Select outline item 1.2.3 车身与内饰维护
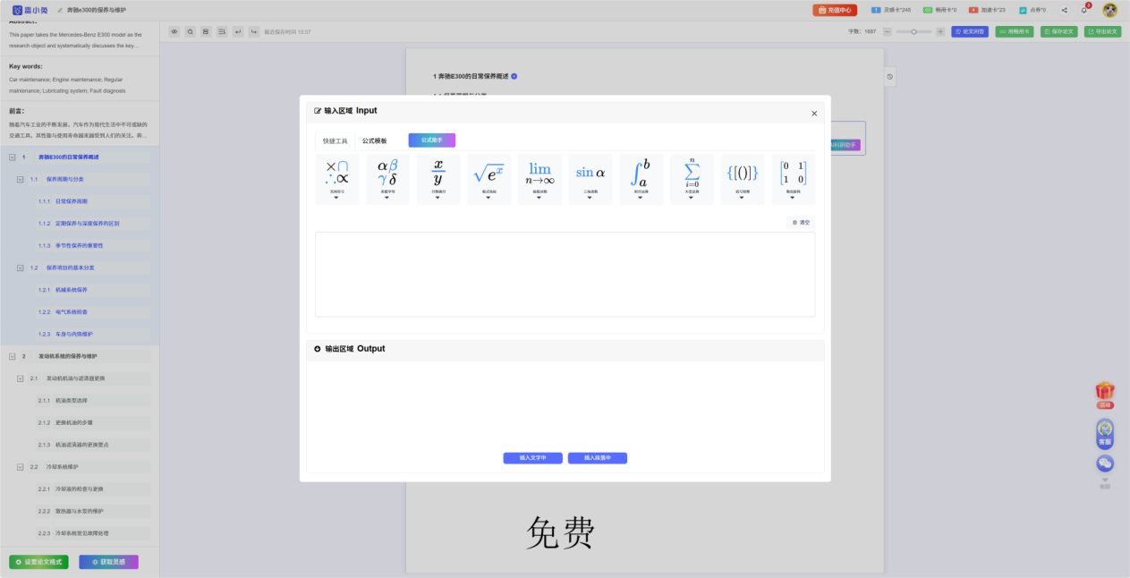The height and width of the screenshot is (578, 1130). click(x=95, y=334)
